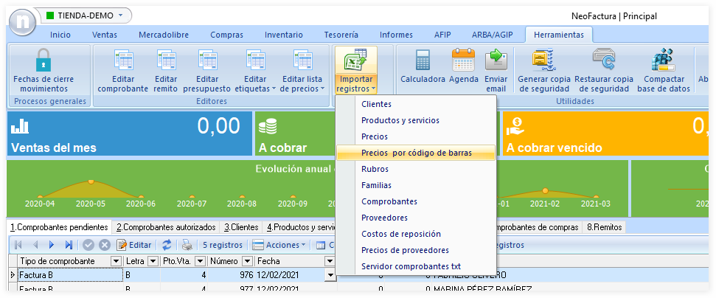The image size is (716, 298).
Task: Open the Comprobantes autorizados tab
Action: [x=166, y=227]
